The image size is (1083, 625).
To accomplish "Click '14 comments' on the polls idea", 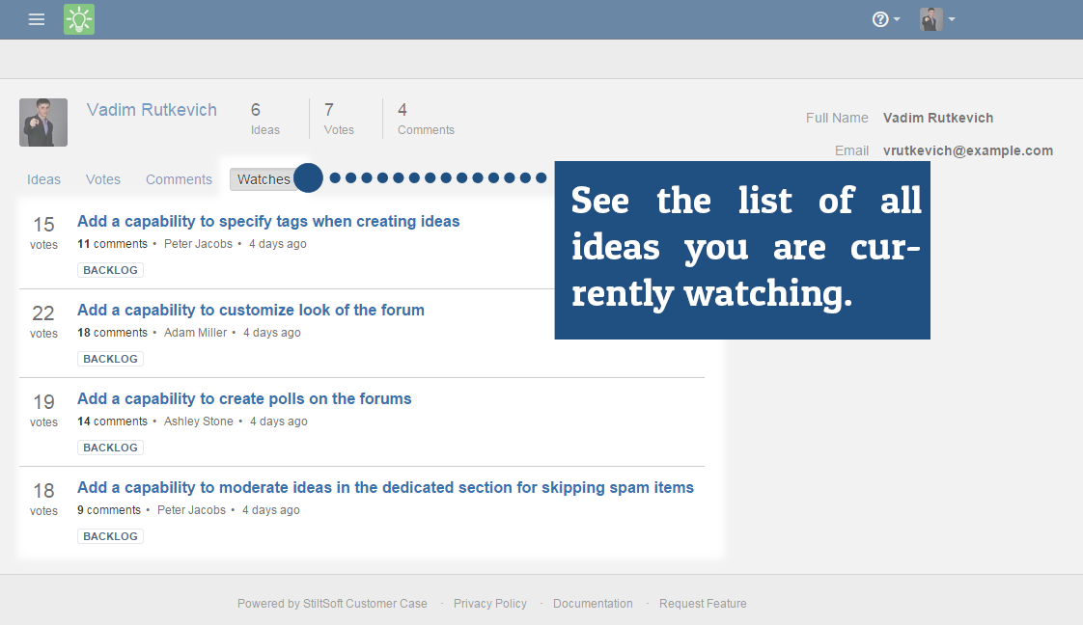I will pyautogui.click(x=113, y=421).
